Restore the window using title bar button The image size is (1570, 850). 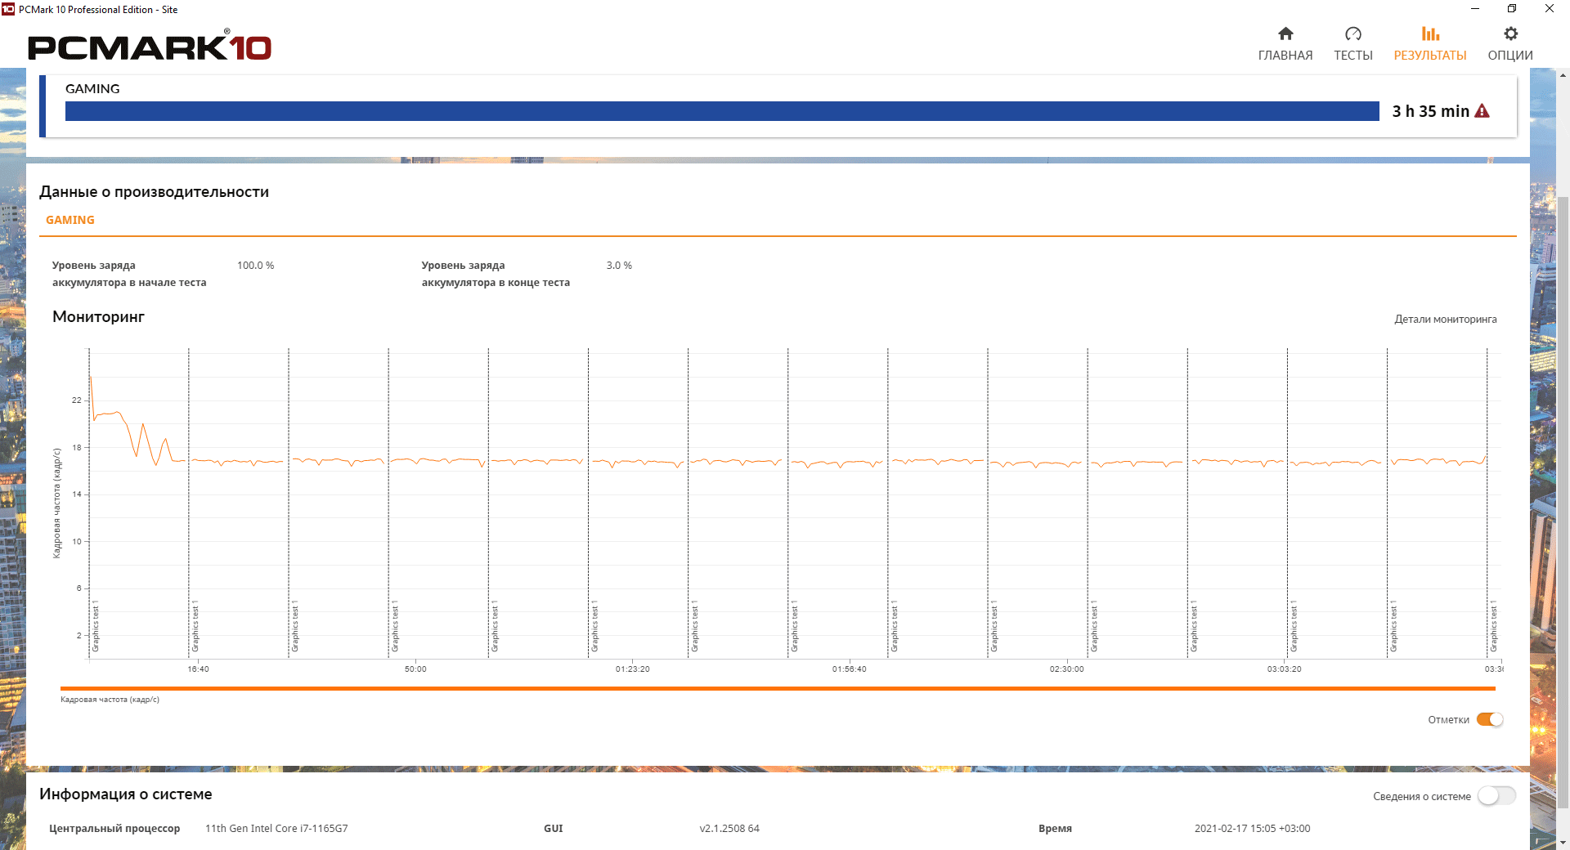1512,9
